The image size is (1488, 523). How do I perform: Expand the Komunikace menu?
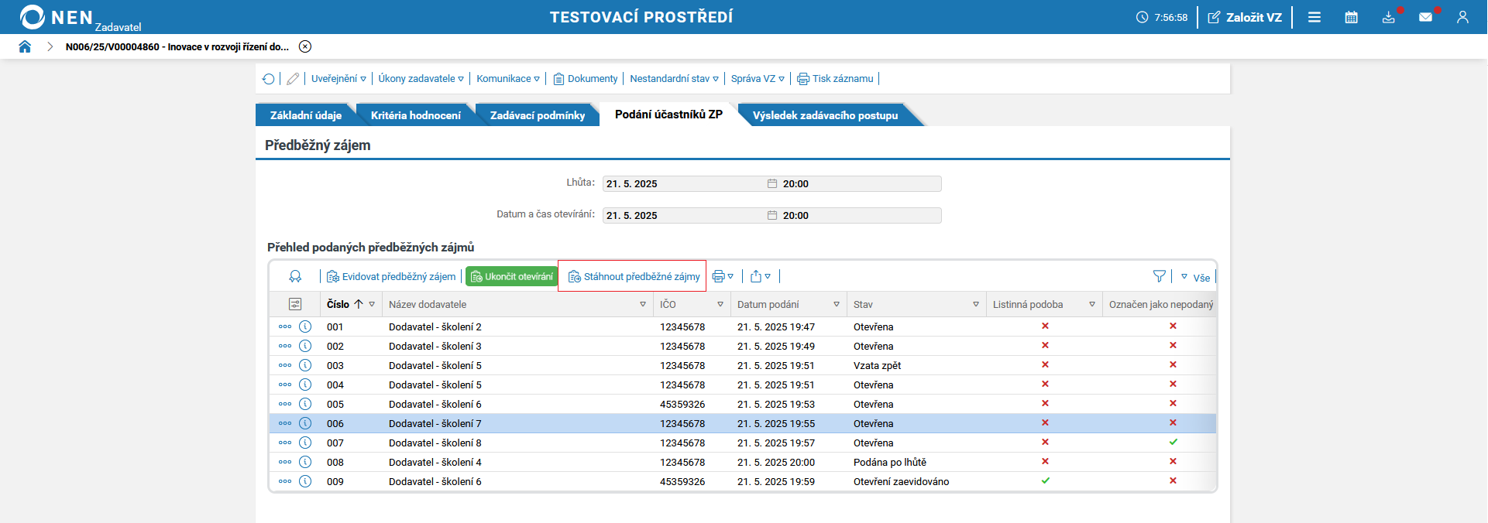[x=508, y=79]
